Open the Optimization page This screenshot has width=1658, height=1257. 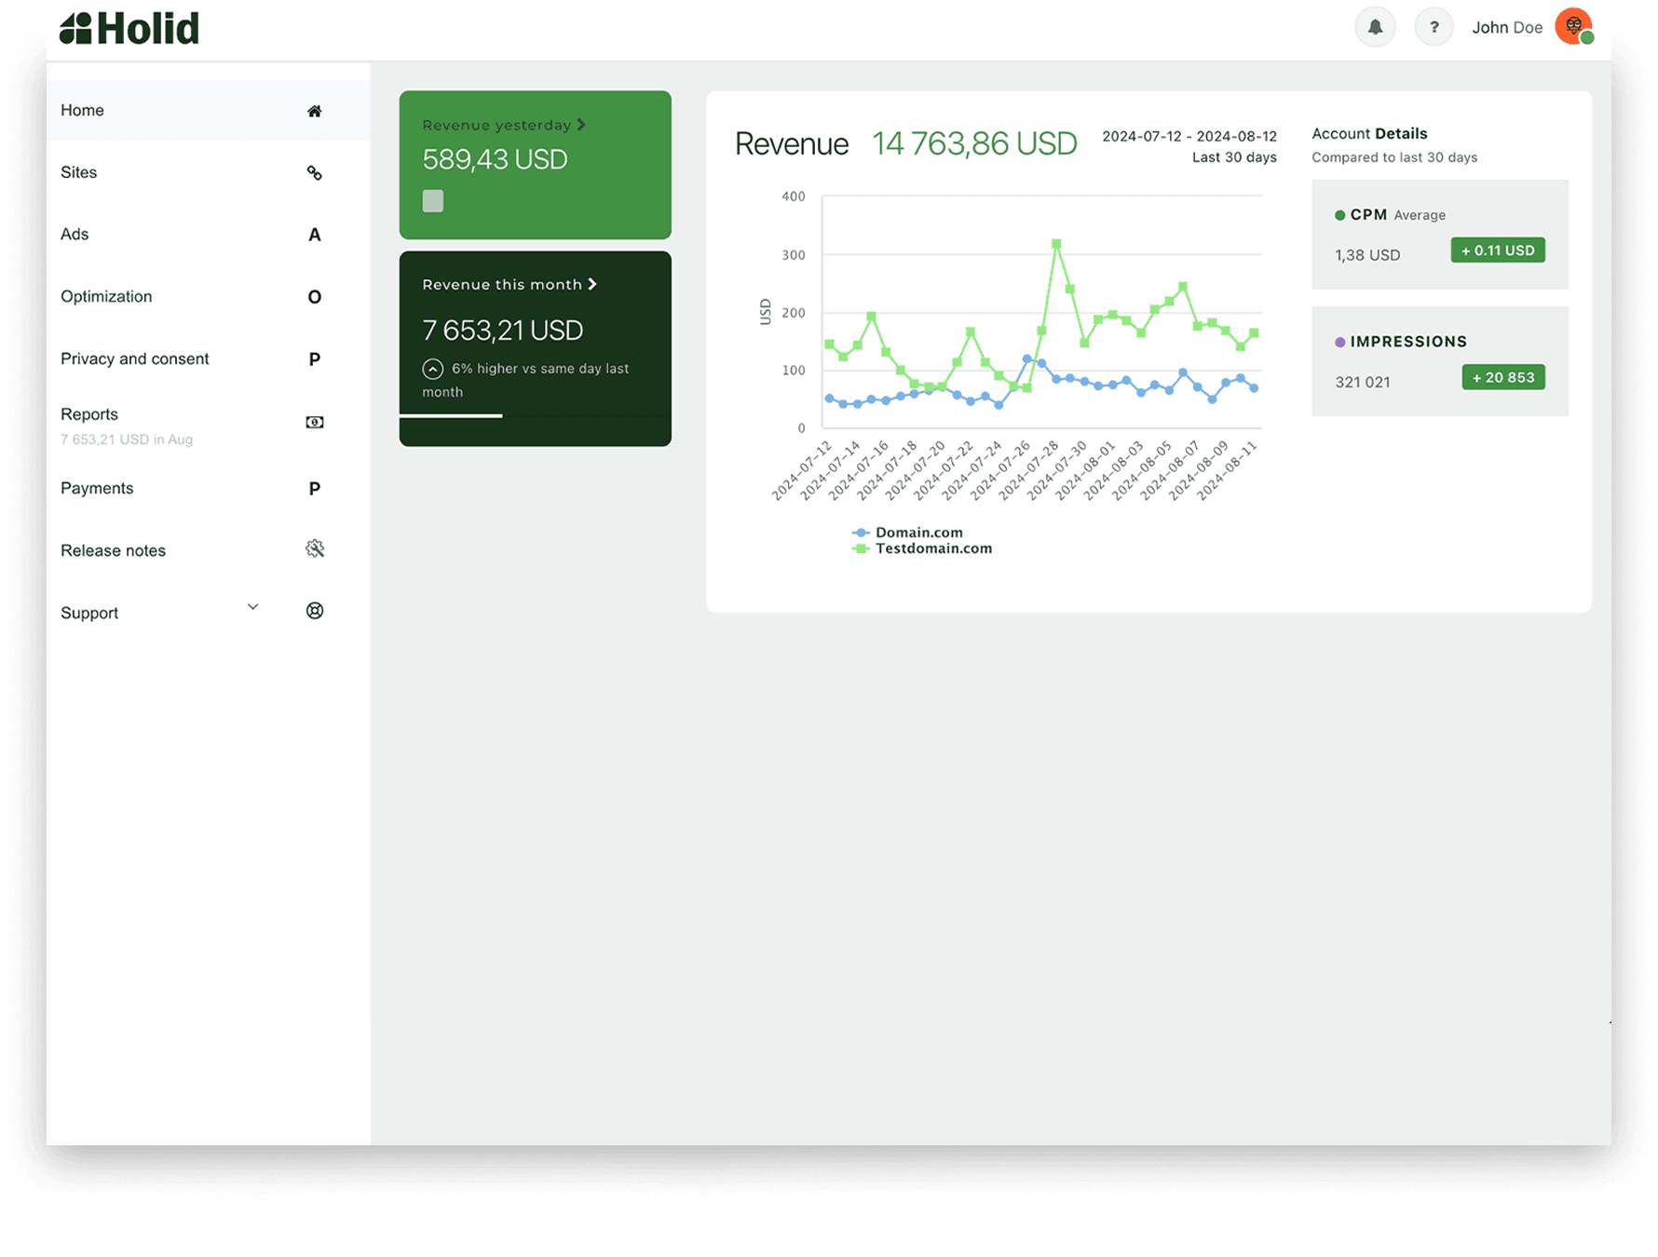click(209, 297)
